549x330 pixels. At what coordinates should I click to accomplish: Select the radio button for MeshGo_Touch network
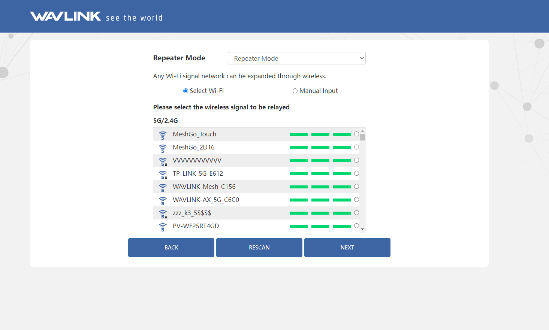click(356, 134)
